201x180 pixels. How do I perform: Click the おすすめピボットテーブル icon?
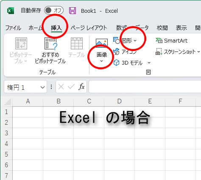[50, 44]
